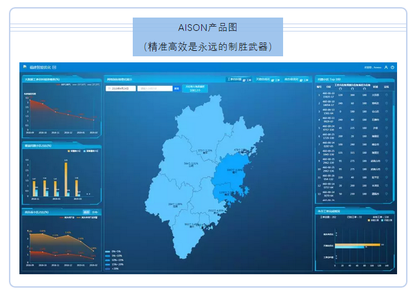Click the >20% color swatch in map legend
The image size is (411, 293).
point(107,268)
